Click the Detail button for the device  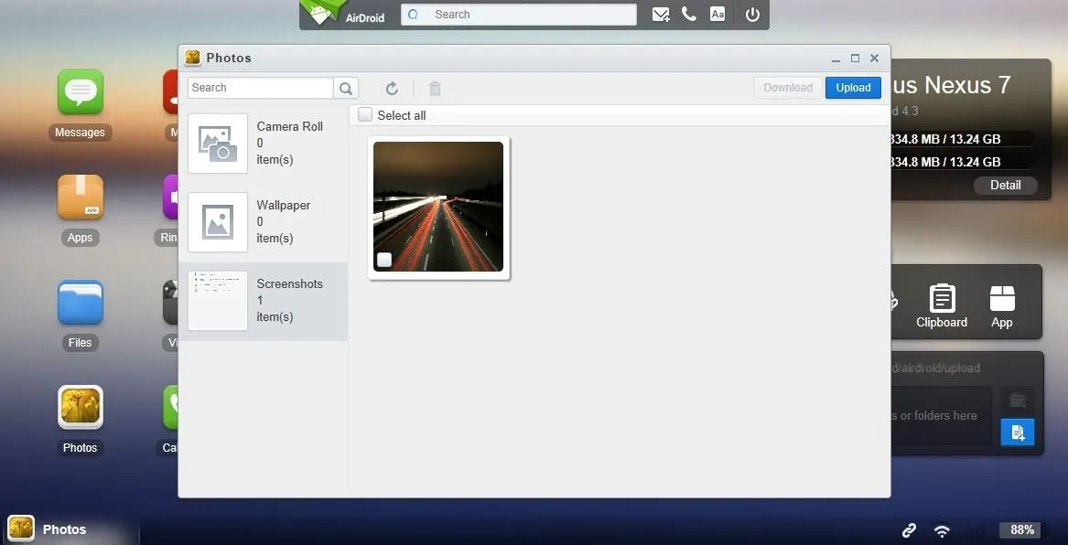[1006, 185]
